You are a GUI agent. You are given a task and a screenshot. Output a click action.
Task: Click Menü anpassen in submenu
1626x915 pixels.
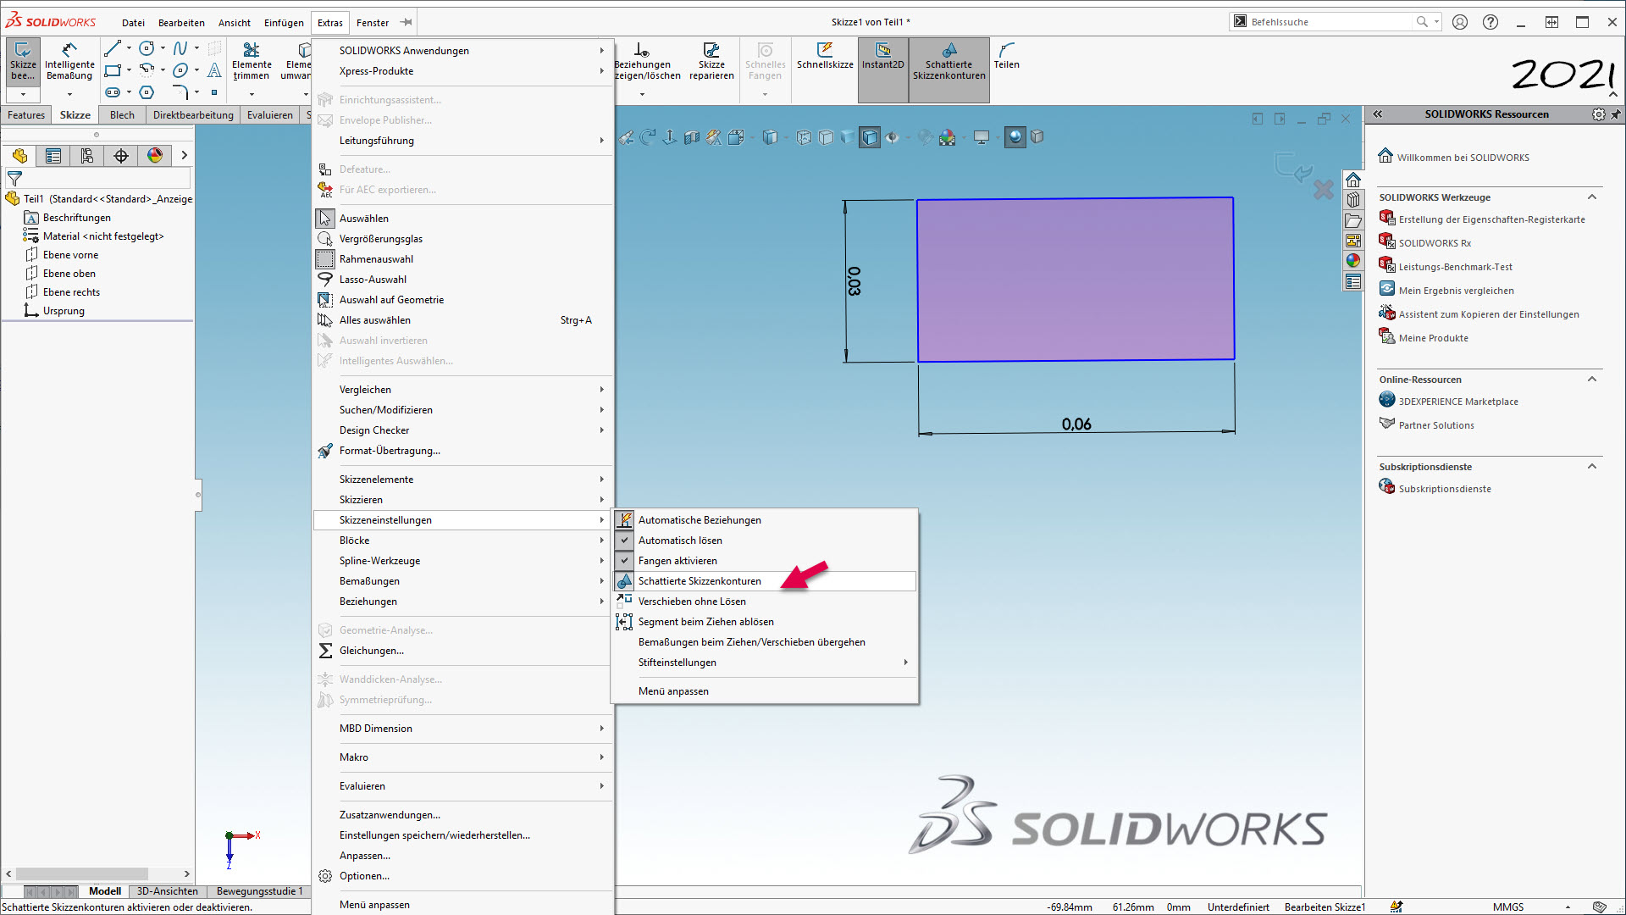(766, 691)
